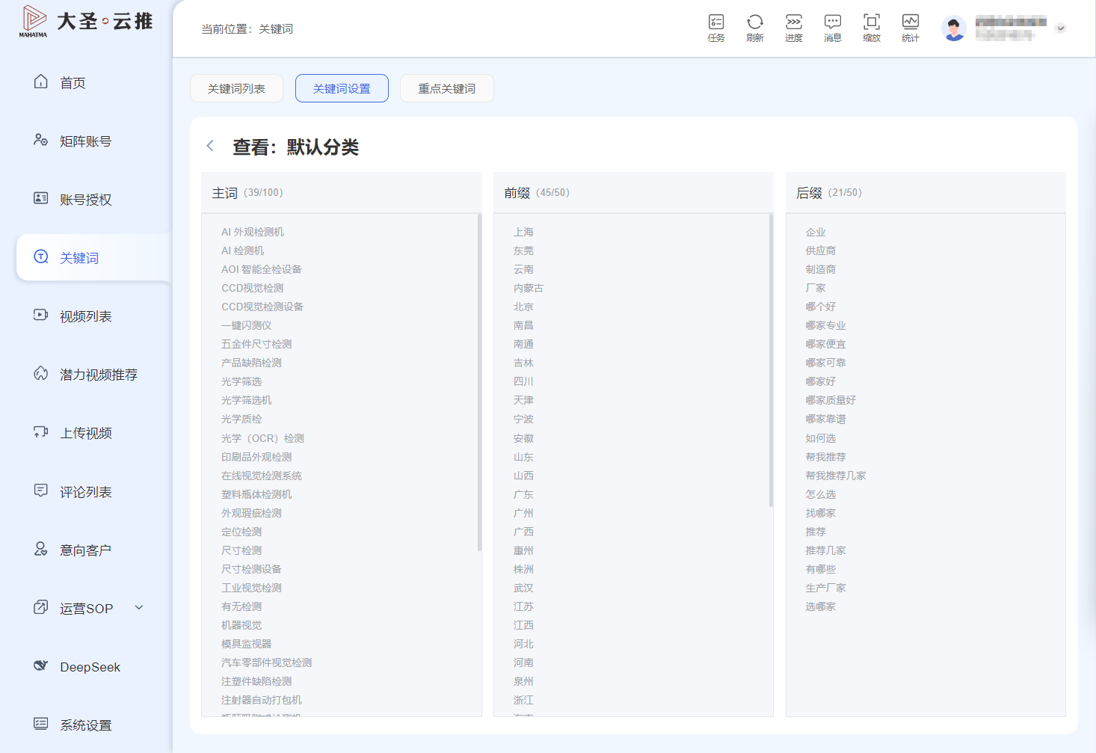Image resolution: width=1096 pixels, height=753 pixels.
Task: Click suffix 企业
Action: (816, 232)
